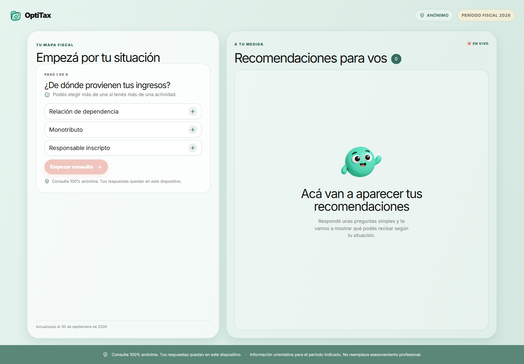Click the OptiTax brand name
Screen dimensions: 524x364
(x=38, y=15)
